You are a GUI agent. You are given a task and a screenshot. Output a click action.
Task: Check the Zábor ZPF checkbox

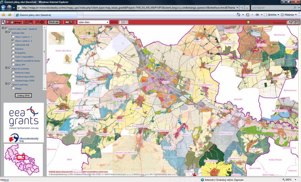(x=13, y=64)
